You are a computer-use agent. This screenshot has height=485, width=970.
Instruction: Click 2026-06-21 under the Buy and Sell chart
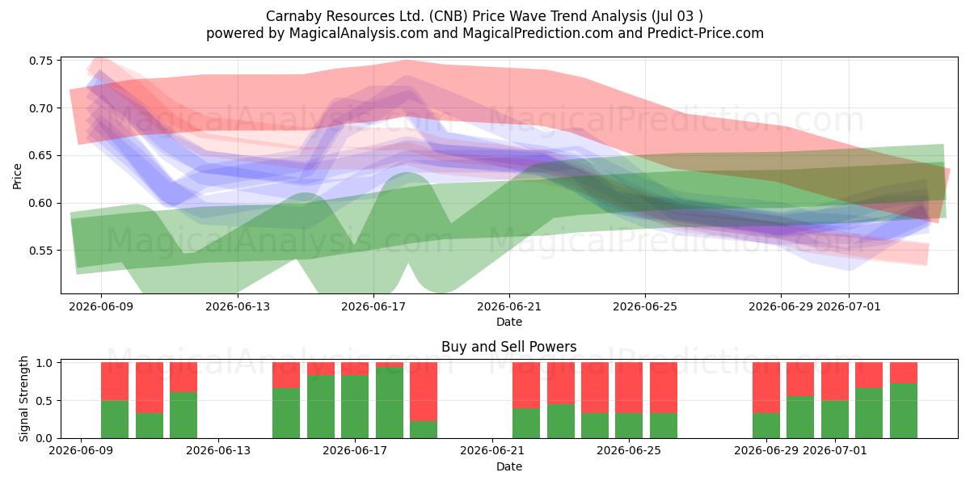pos(492,451)
